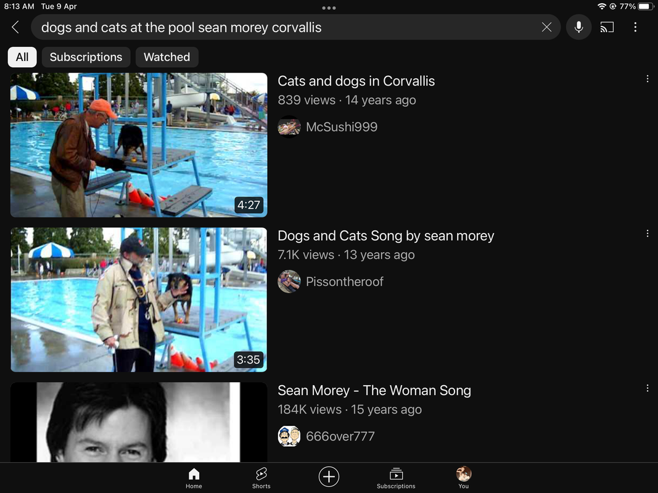This screenshot has height=493, width=658.
Task: Open options for The Woman Song video
Action: (x=648, y=388)
